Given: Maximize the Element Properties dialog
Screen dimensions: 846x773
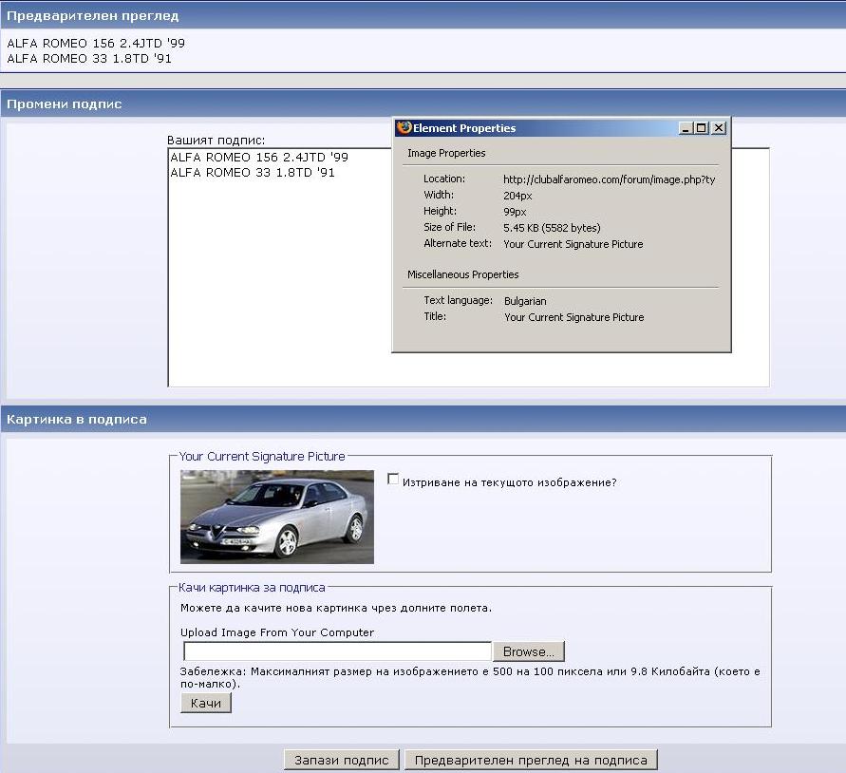Looking at the screenshot, I should tap(702, 128).
